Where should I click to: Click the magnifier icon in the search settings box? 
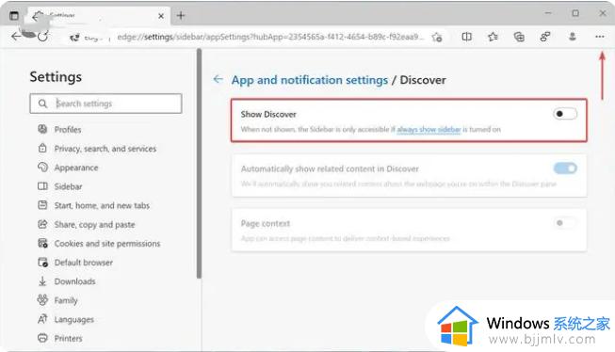(42, 104)
